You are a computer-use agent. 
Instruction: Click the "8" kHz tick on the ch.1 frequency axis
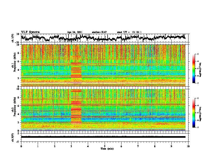[18, 53]
